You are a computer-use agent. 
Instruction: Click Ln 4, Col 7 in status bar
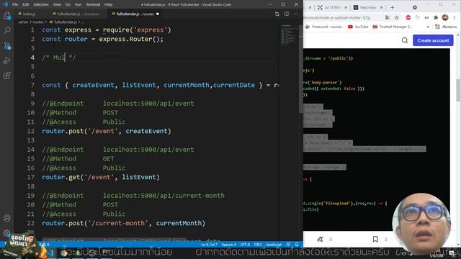point(209,245)
